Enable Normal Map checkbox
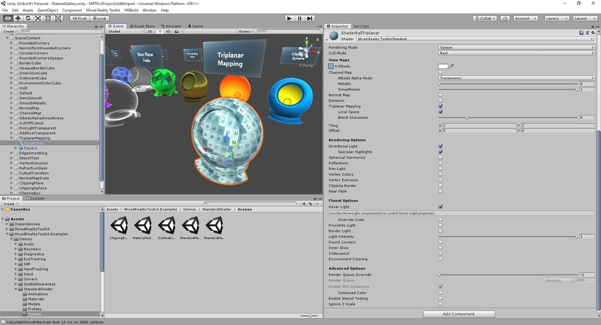The height and width of the screenshot is (325, 601). [440, 95]
